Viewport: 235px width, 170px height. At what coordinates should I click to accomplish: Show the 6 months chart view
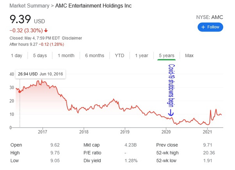click(x=94, y=56)
